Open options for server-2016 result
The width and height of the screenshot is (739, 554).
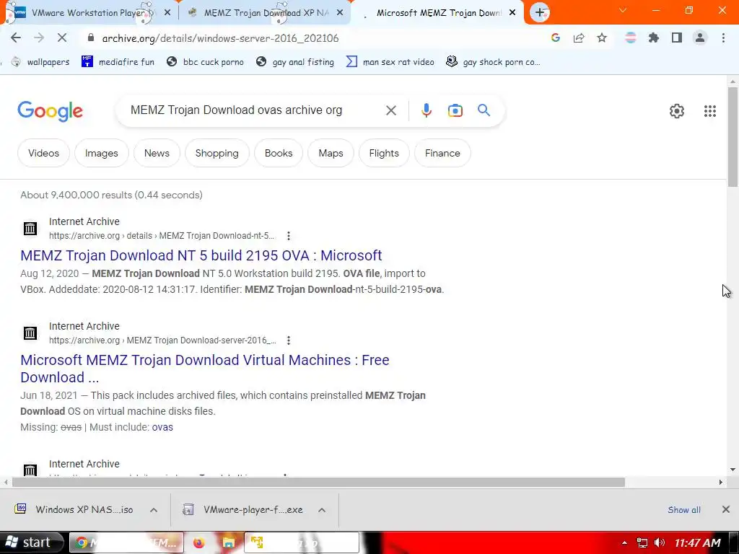point(289,340)
